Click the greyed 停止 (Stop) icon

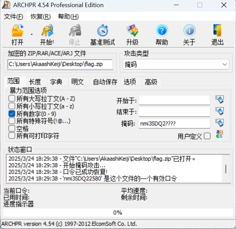(75, 31)
